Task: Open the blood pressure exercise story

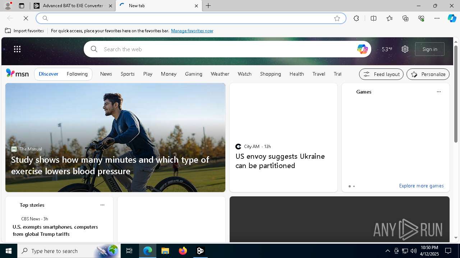Action: tap(110, 165)
